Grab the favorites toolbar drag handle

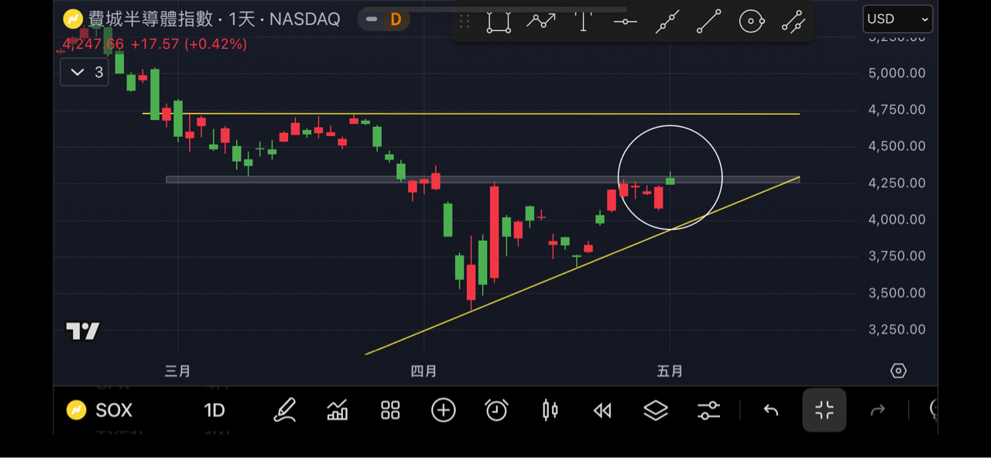pyautogui.click(x=465, y=22)
